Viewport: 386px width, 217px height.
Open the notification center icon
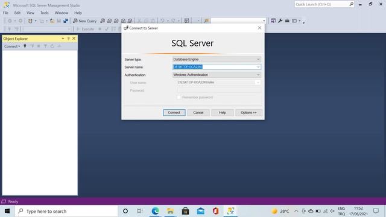376,211
